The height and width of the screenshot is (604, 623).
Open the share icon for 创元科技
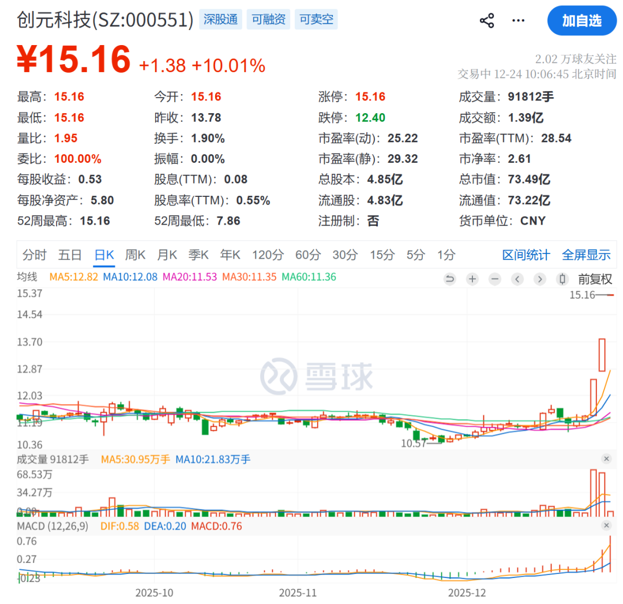pyautogui.click(x=486, y=20)
